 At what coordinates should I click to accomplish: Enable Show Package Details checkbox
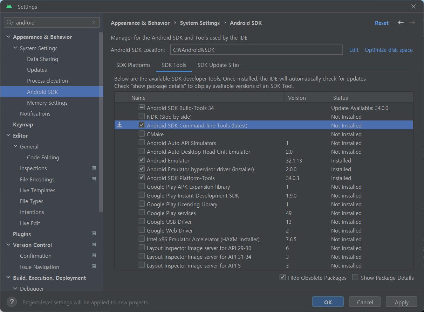coord(355,277)
